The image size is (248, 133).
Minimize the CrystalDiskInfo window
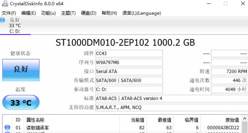click(x=209, y=4)
